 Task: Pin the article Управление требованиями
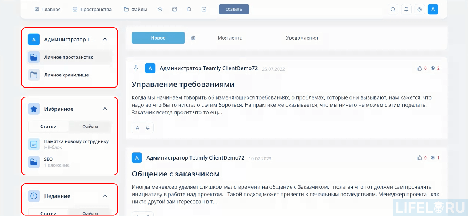click(x=136, y=68)
